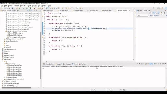Click the Open Type toolbar icon
This screenshot has width=167, height=94.
tap(38, 8)
